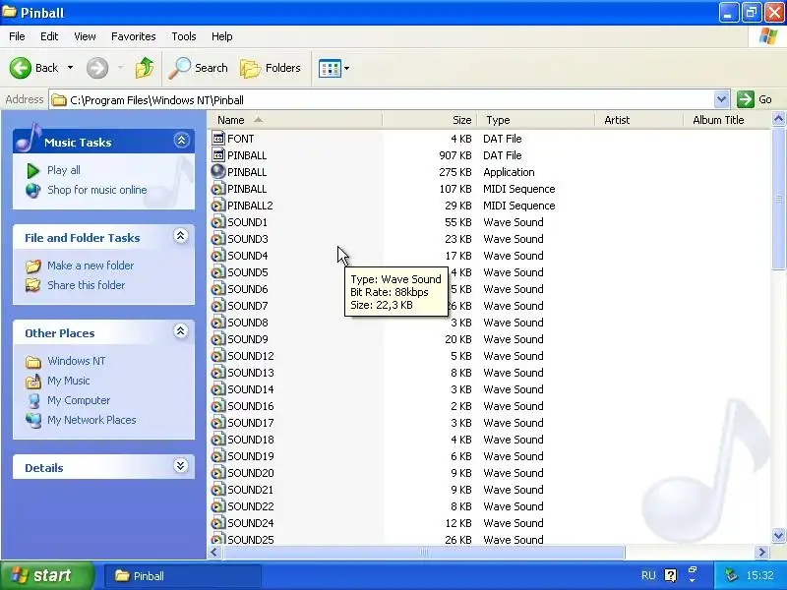Viewport: 787px width, 590px height.
Task: Select the SOUND4 file icon
Action: tap(217, 256)
